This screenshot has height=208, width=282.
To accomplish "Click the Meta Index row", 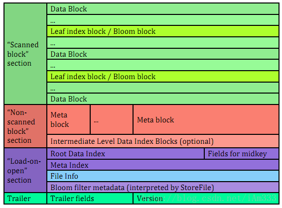I will pos(163,165).
